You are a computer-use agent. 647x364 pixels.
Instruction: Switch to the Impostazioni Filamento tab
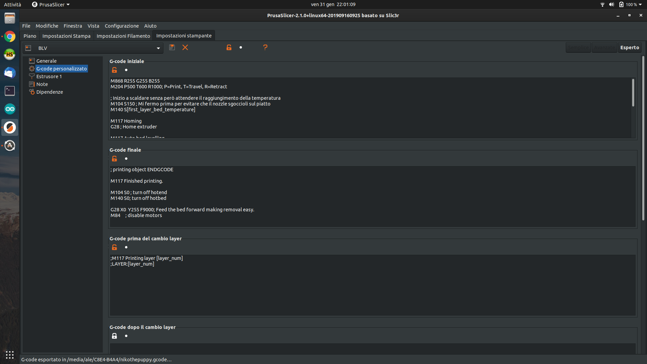click(123, 36)
